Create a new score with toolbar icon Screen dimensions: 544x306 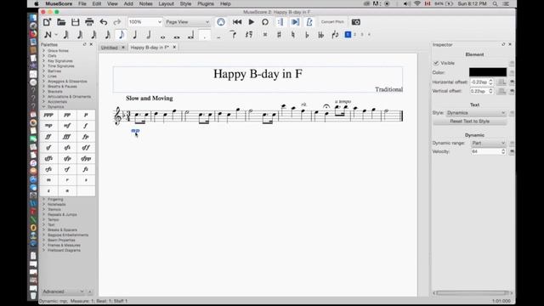48,22
